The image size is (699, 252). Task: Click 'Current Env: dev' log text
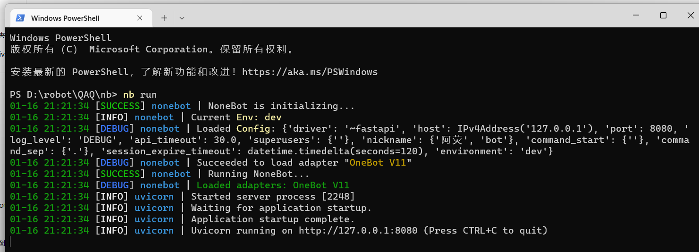pyautogui.click(x=236, y=118)
